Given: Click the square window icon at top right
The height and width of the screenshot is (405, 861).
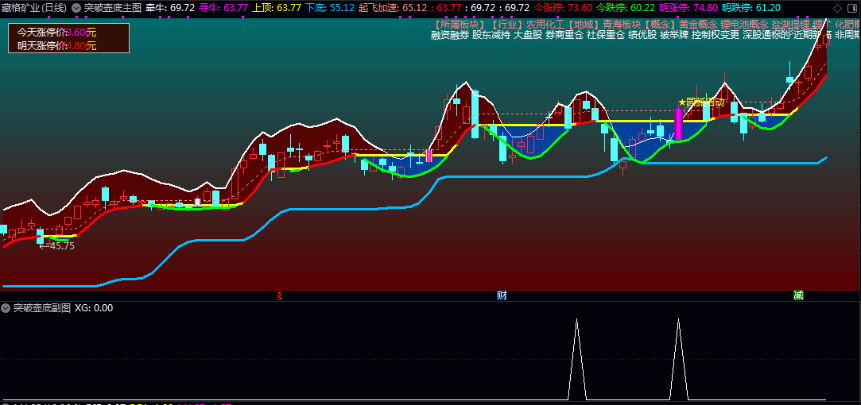Looking at the screenshot, I should [851, 8].
